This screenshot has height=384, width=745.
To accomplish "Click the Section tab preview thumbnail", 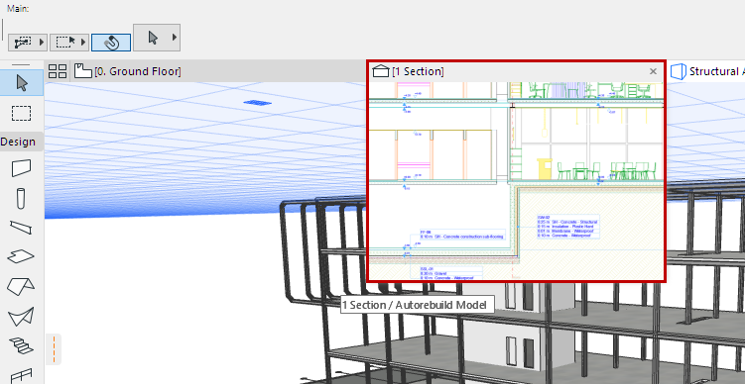I will 516,181.
